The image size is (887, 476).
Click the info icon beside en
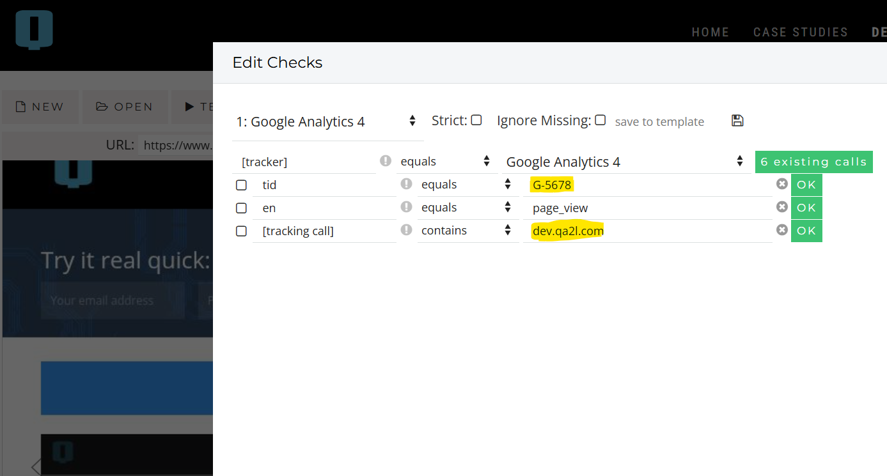(406, 207)
